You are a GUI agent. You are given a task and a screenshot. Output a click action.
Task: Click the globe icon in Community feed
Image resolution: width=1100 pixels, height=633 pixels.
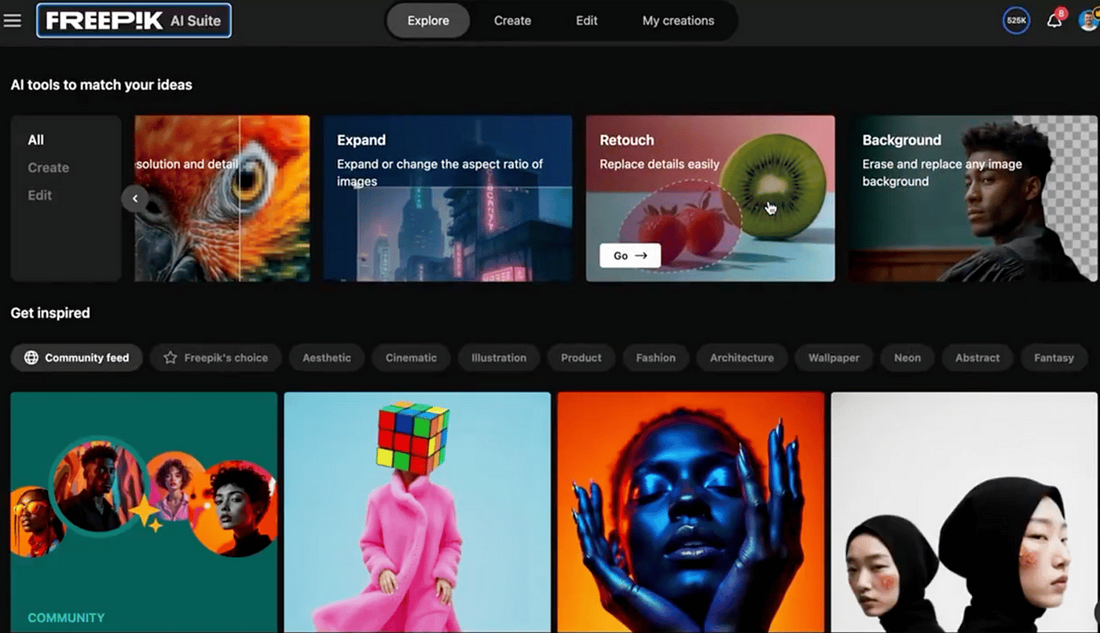click(31, 358)
